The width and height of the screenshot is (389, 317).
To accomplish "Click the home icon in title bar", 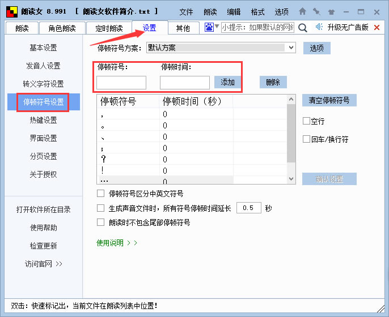I will click(x=302, y=11).
